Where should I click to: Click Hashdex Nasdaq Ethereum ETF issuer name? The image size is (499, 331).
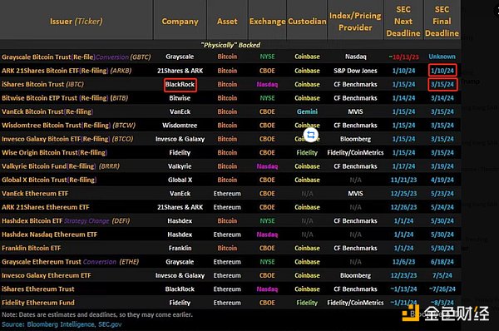(50, 235)
